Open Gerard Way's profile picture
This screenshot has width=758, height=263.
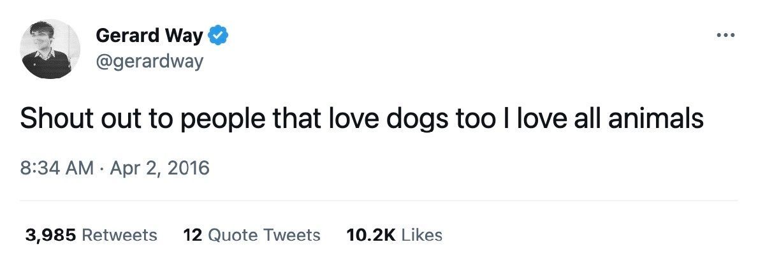pyautogui.click(x=50, y=49)
